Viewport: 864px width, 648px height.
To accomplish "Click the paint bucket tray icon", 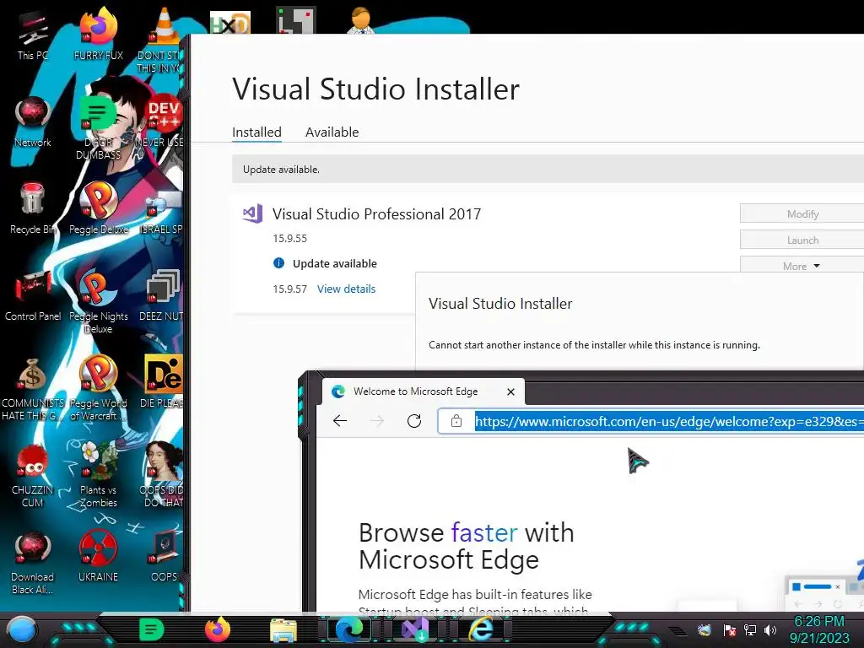I will click(705, 629).
